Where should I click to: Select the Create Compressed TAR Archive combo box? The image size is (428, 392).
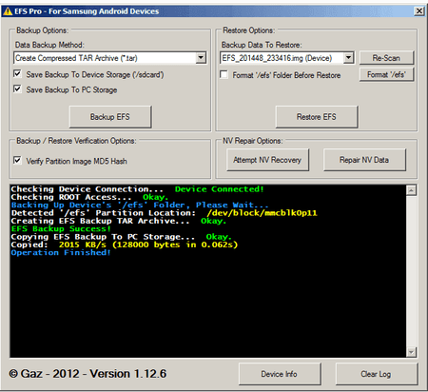click(x=110, y=58)
